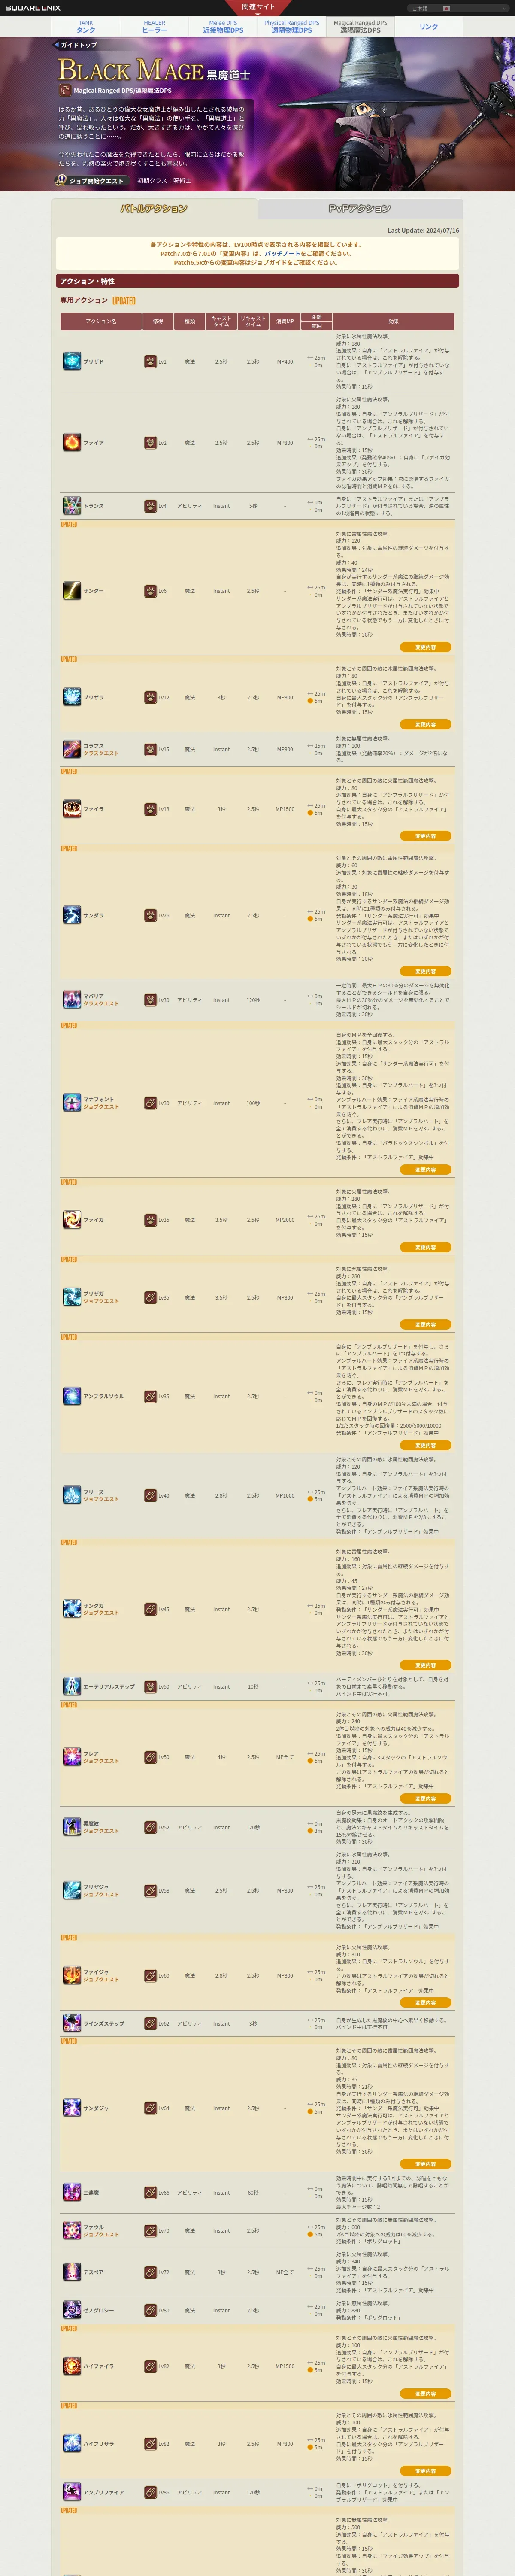The width and height of the screenshot is (515, 2576).
Task: Click the ハイファイラ action icon
Action: coord(72,2366)
